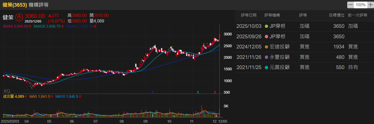Click the purple dot beside 永豐投顧

[266, 57]
